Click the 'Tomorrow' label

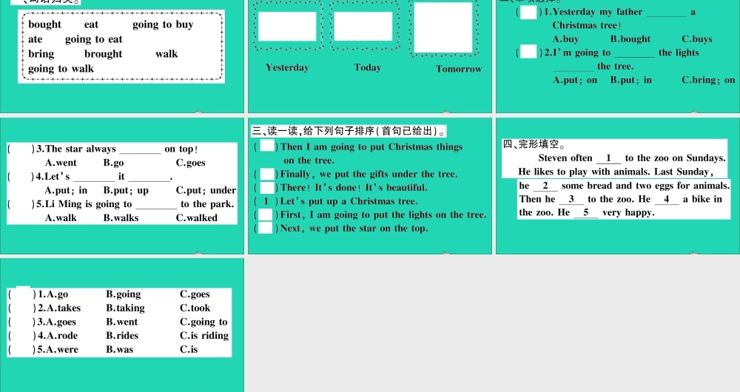tap(459, 69)
